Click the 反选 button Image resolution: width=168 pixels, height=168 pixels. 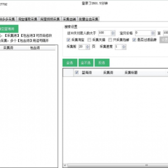pos(102,63)
